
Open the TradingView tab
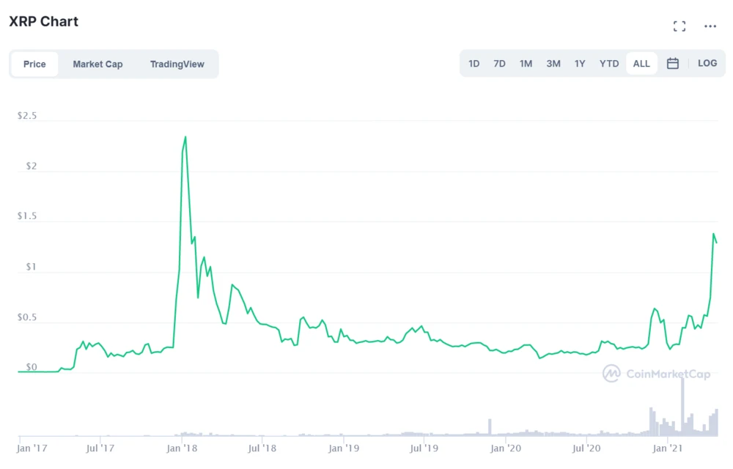point(177,64)
